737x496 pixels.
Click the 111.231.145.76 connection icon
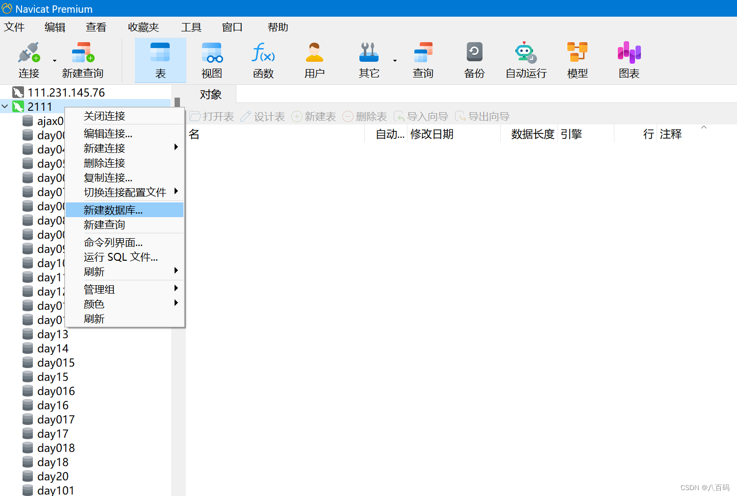click(x=18, y=92)
